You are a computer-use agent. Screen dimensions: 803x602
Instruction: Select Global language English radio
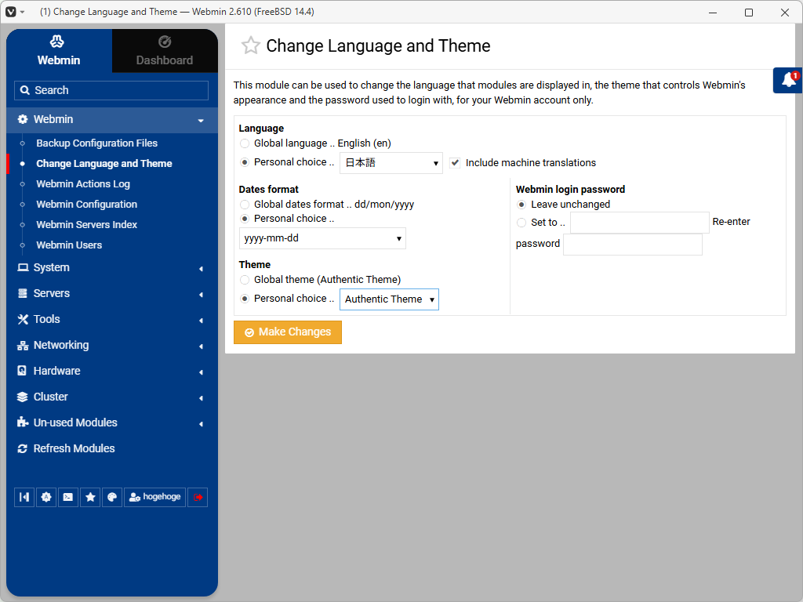(245, 143)
